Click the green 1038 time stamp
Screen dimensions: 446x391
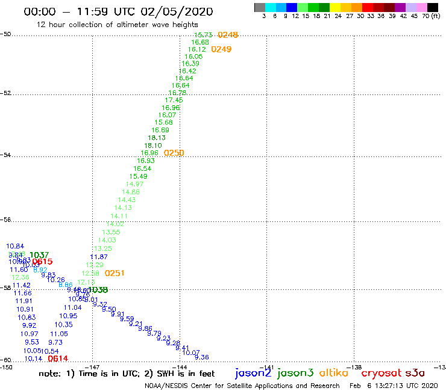click(x=98, y=289)
